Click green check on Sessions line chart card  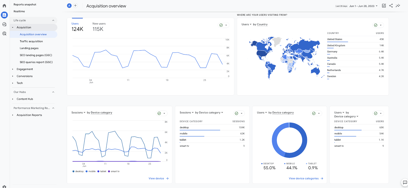tap(159, 113)
